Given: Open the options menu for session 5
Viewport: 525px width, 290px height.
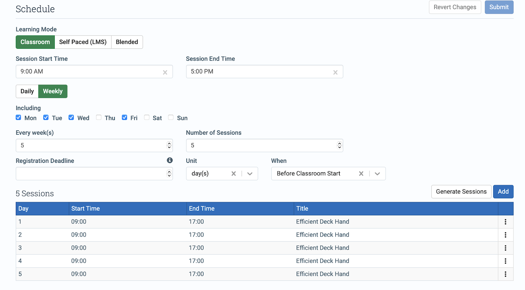Looking at the screenshot, I should click(x=505, y=274).
